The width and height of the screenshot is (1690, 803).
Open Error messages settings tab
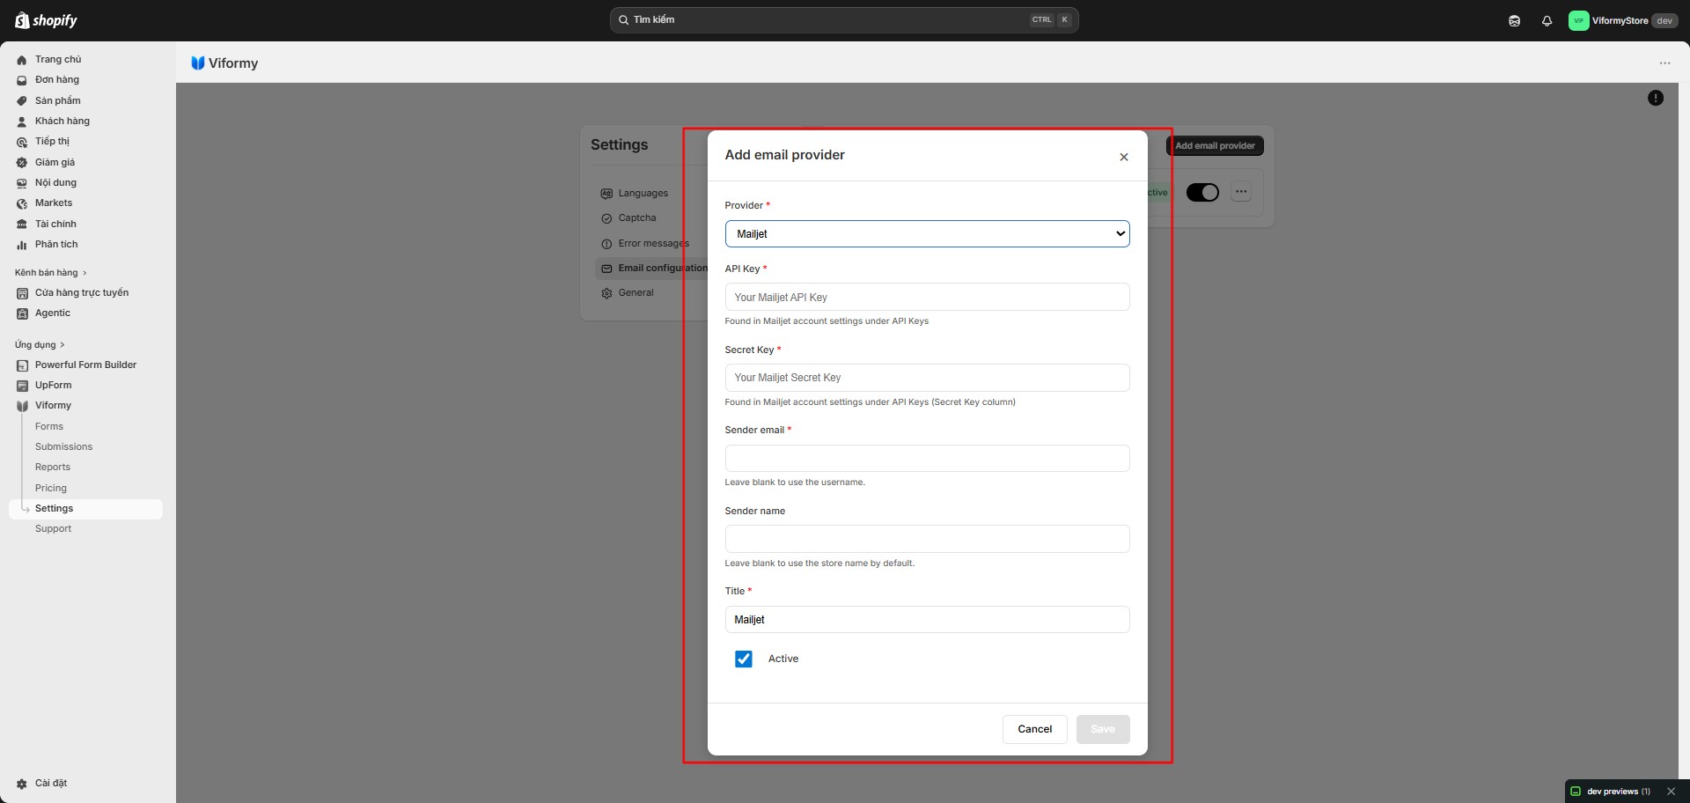coord(653,243)
